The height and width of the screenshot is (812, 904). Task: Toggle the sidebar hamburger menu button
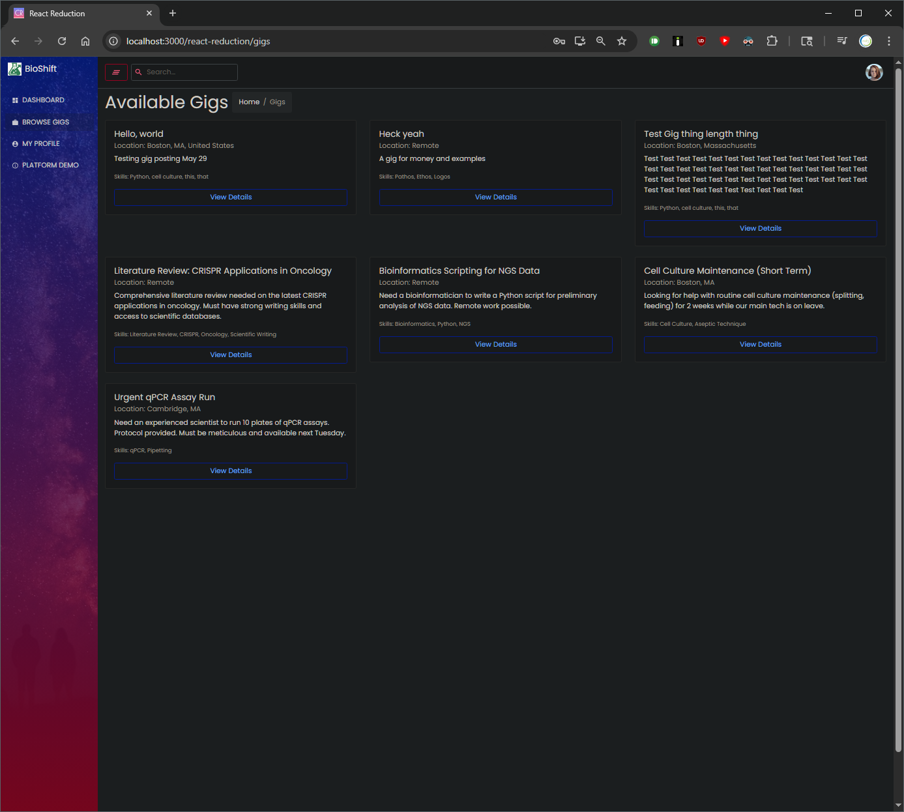tap(116, 72)
